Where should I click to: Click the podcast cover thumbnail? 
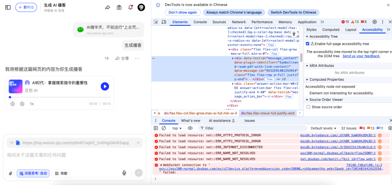(x=16, y=87)
